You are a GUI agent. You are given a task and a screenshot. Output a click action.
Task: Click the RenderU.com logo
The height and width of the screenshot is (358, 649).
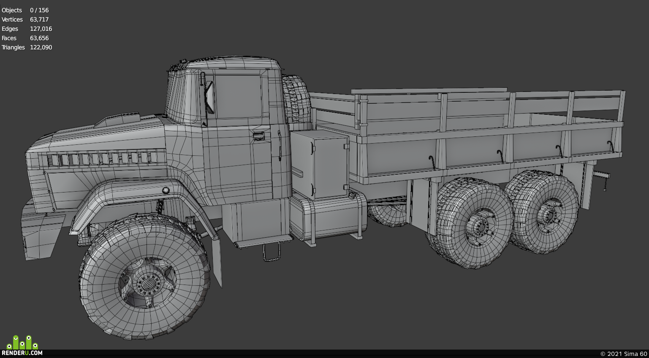coord(22,346)
